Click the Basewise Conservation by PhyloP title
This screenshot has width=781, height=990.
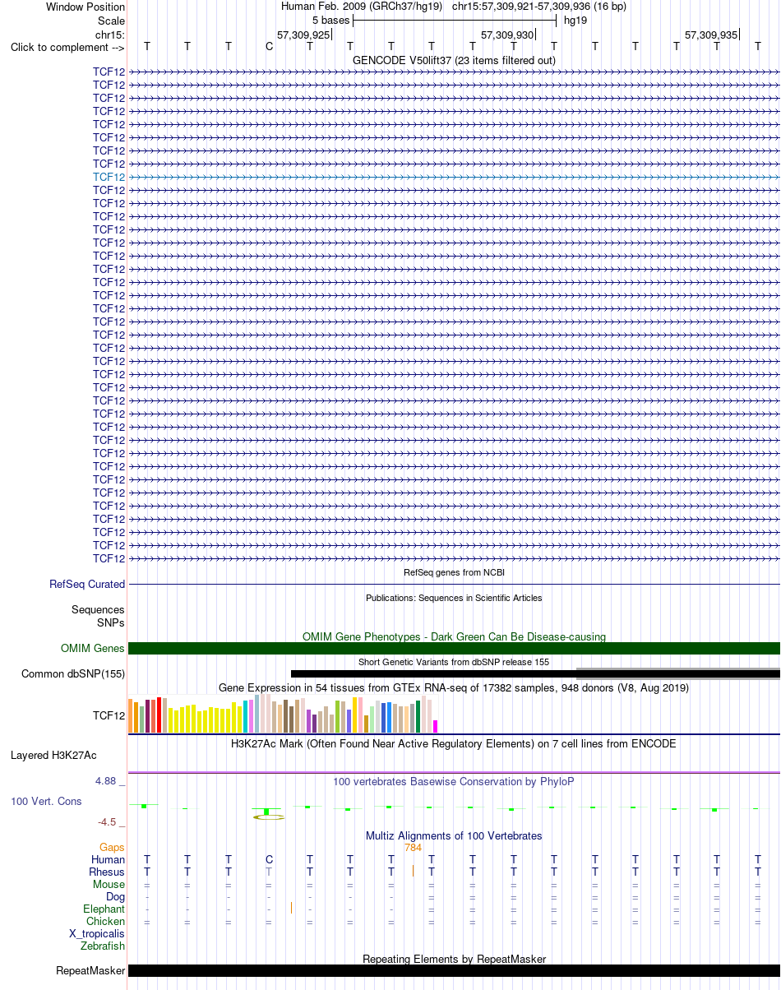(x=454, y=781)
